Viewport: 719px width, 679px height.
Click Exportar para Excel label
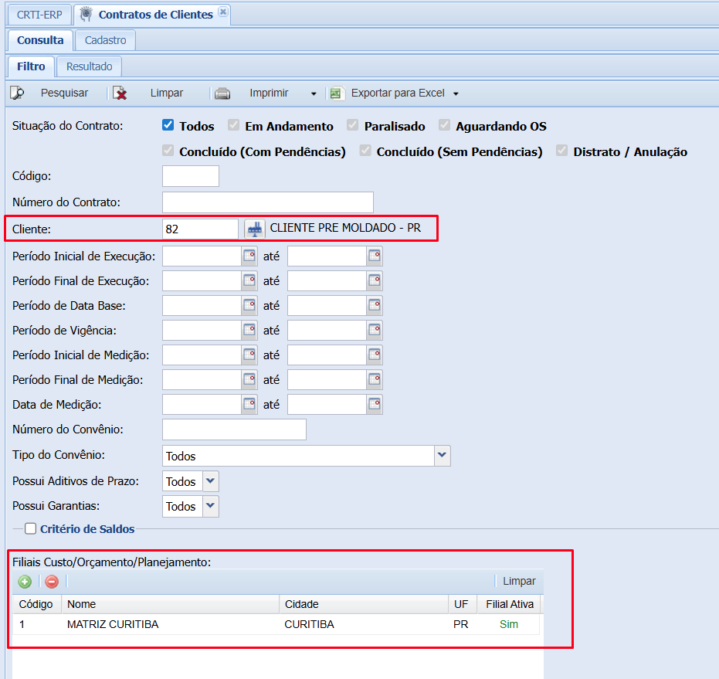point(398,93)
